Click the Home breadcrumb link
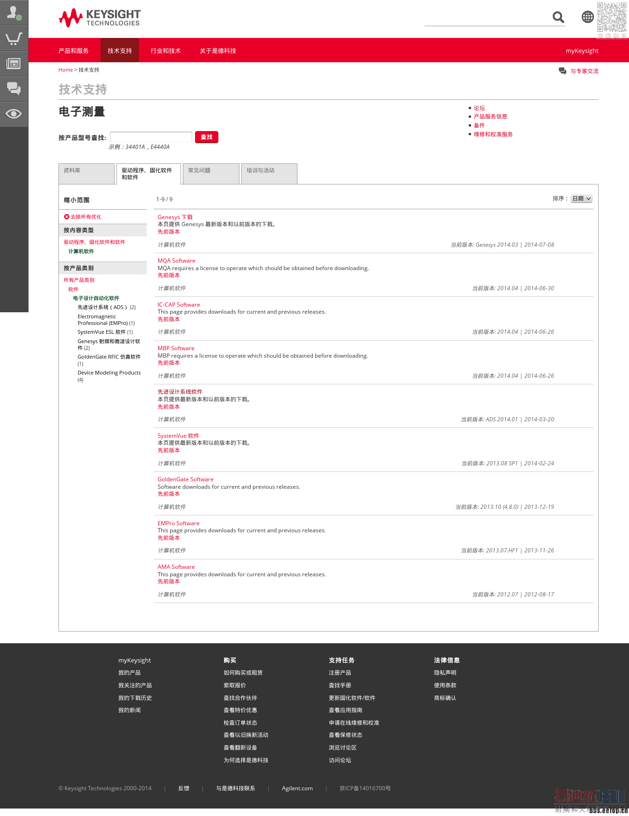 pyautogui.click(x=65, y=70)
